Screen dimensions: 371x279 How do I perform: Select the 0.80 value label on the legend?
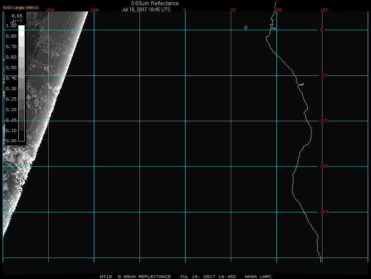[11, 36]
